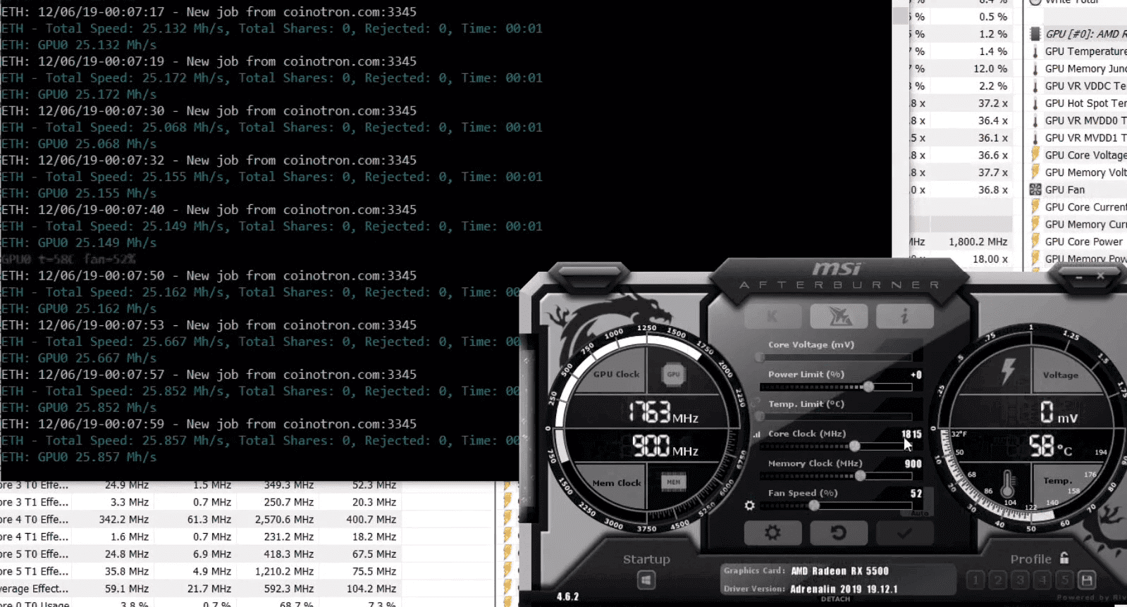The height and width of the screenshot is (607, 1127).
Task: Click the DETACH label in Afterburner
Action: click(x=835, y=599)
